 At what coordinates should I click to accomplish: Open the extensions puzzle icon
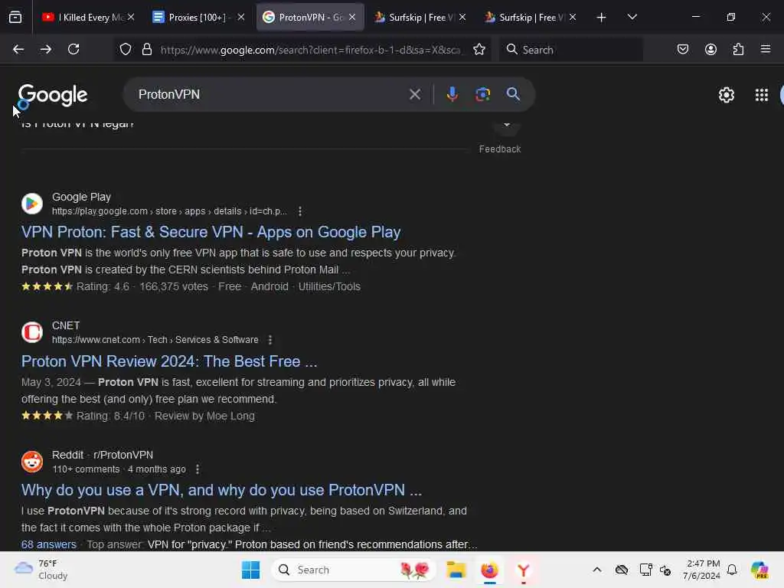tap(738, 49)
